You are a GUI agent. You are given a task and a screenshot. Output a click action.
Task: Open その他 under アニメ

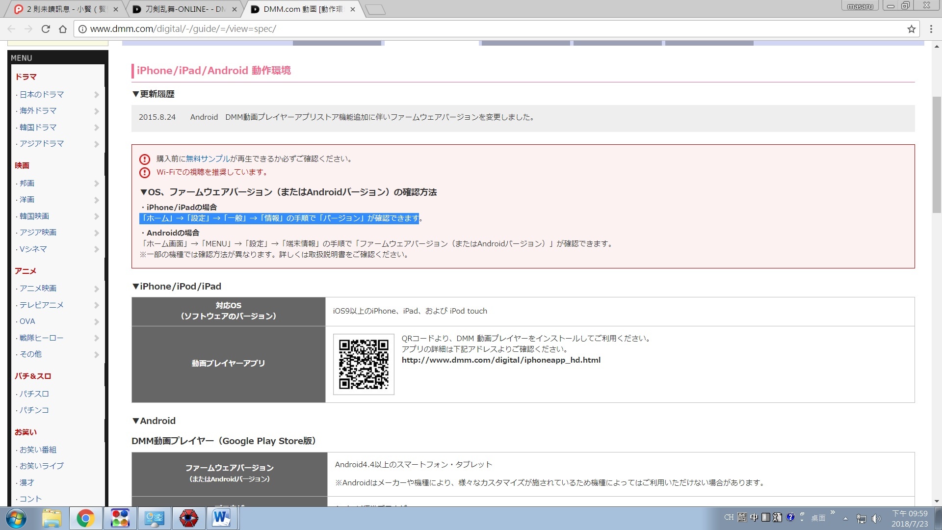pyautogui.click(x=30, y=354)
